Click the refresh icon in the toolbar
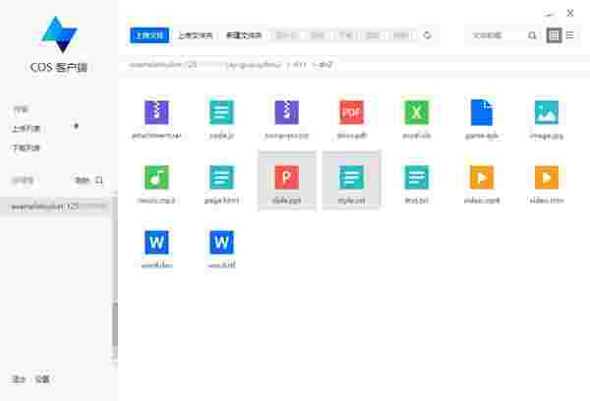590x401 pixels. coord(427,35)
